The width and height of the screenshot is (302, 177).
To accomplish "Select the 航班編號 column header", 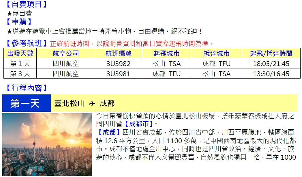I will (118, 53).
